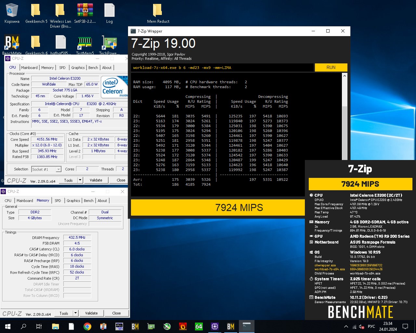Open Memory tab in CPU-Z processor window
416x333 pixels.
pos(47,68)
